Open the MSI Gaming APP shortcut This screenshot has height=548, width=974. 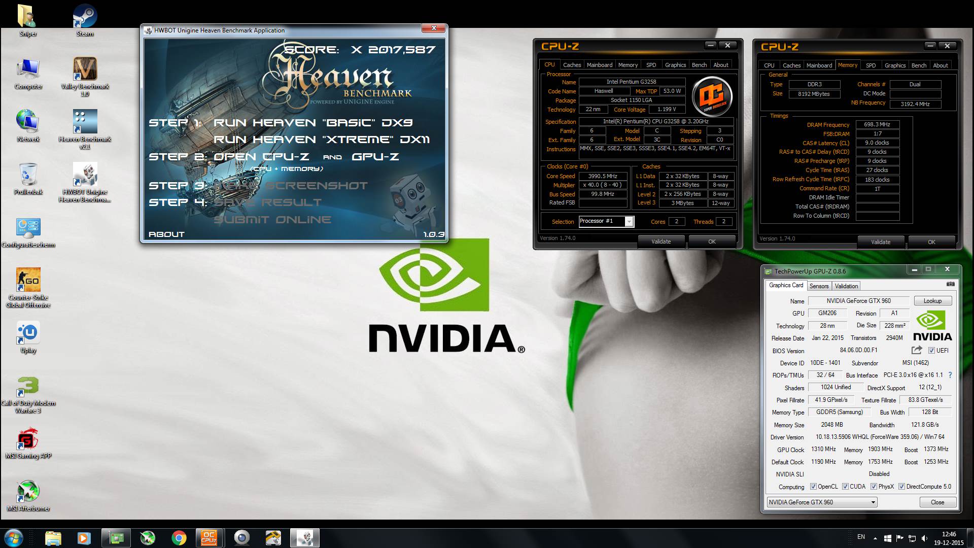(28, 444)
